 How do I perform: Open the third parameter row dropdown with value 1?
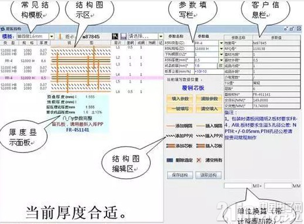221,54
